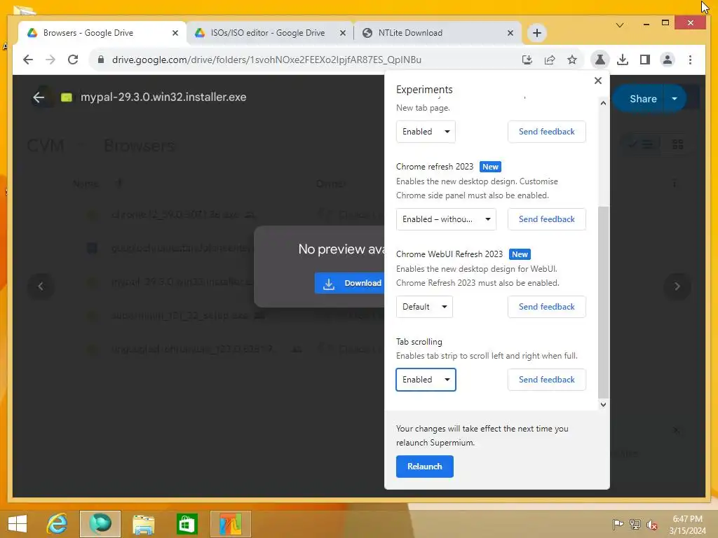Bookmark this page with star icon

pyautogui.click(x=572, y=60)
